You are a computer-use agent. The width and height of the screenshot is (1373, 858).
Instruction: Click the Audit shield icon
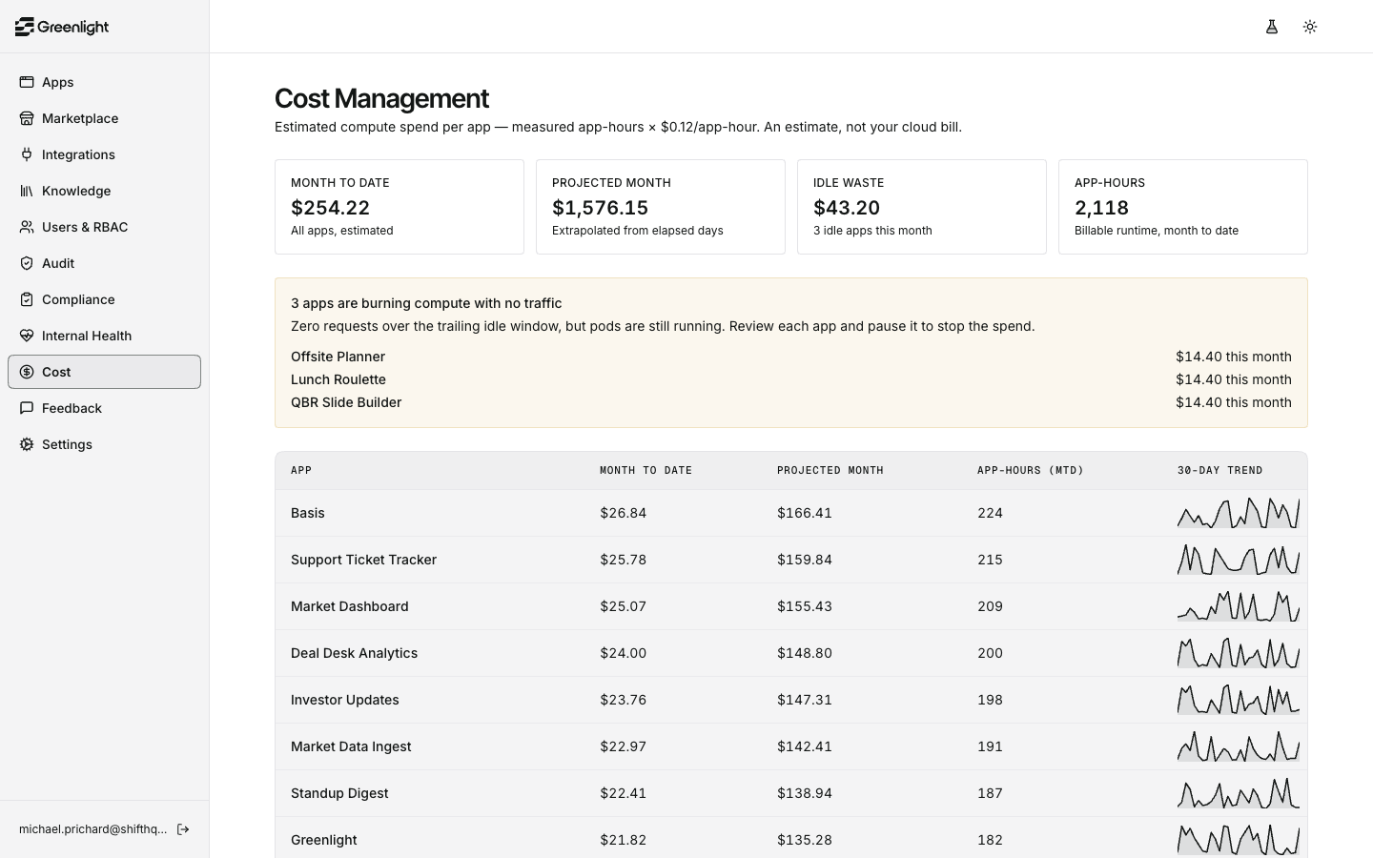(x=27, y=263)
